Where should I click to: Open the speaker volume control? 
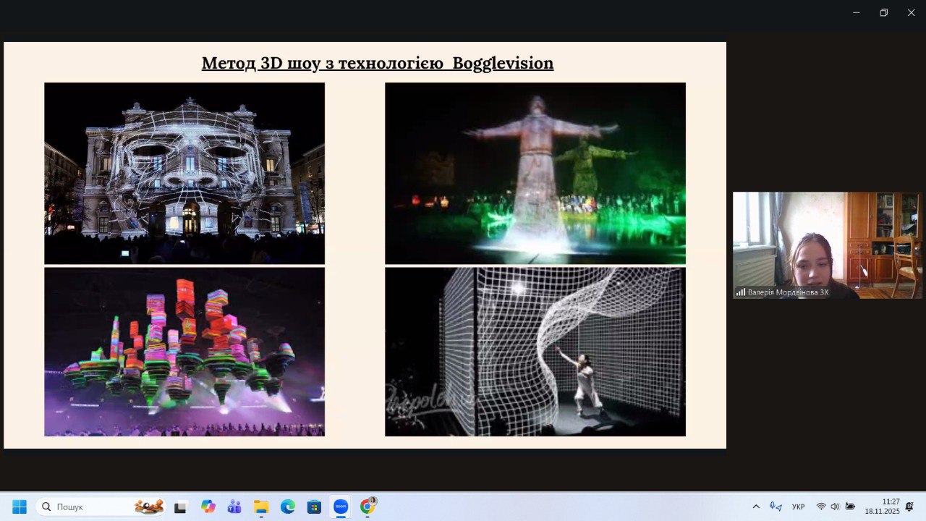(x=835, y=507)
